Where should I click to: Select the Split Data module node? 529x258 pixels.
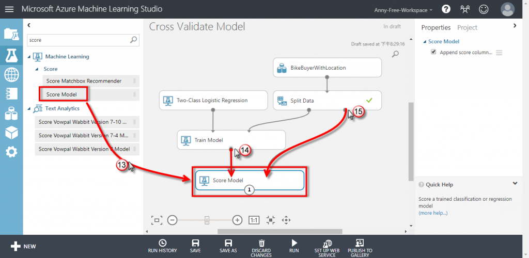[327, 100]
